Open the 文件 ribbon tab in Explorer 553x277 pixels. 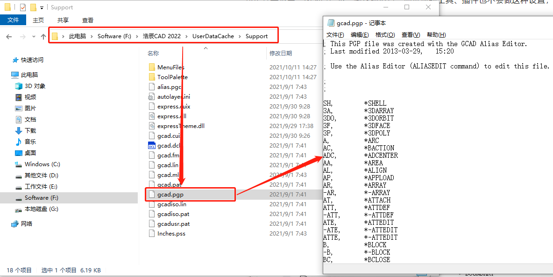(x=13, y=20)
